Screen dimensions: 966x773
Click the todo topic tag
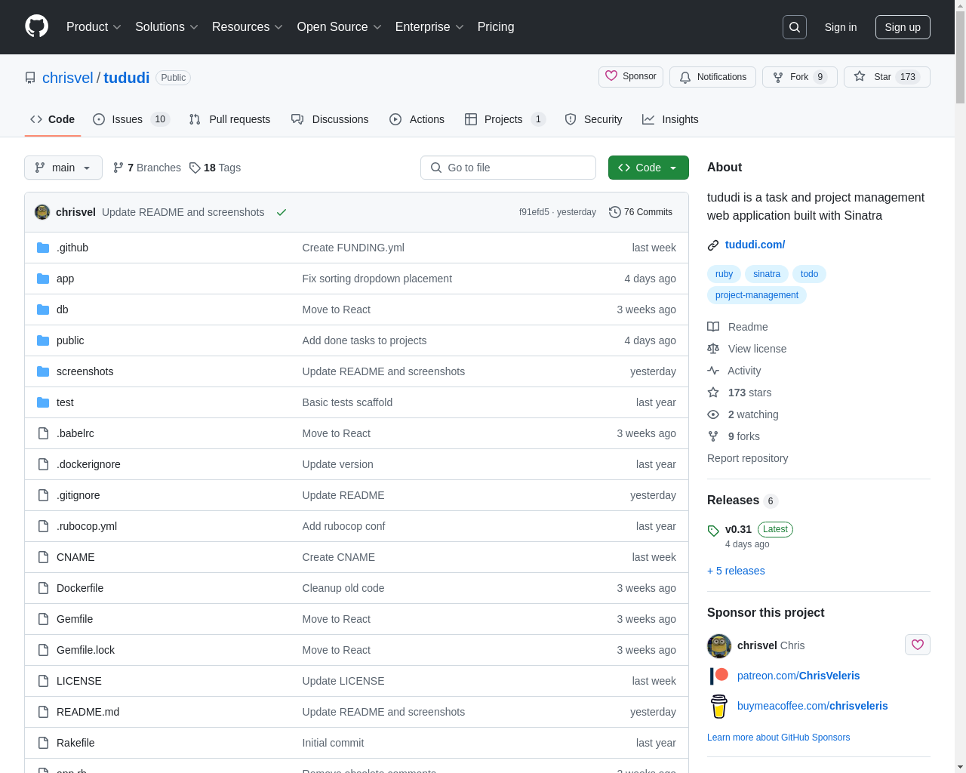809,274
